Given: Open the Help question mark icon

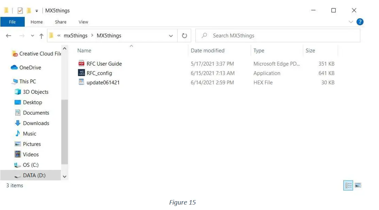Looking at the screenshot, I should click(x=360, y=22).
